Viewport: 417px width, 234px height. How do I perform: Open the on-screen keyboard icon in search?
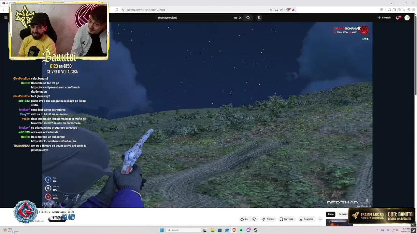click(x=236, y=18)
